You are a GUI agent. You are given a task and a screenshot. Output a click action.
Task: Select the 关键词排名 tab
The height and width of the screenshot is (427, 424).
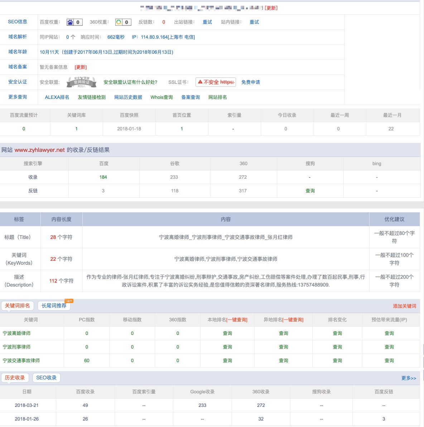(x=17, y=306)
